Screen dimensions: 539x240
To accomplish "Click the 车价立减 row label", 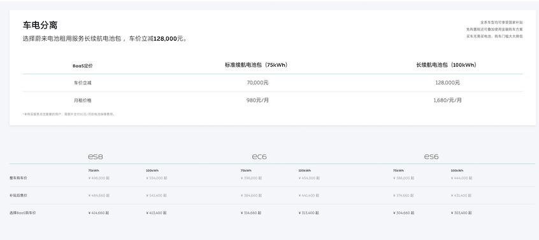I will point(82,83).
